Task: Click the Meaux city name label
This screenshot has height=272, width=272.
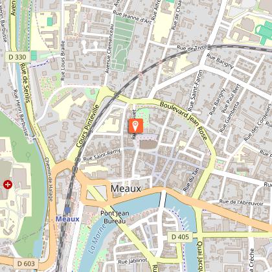Action: pyautogui.click(x=126, y=188)
